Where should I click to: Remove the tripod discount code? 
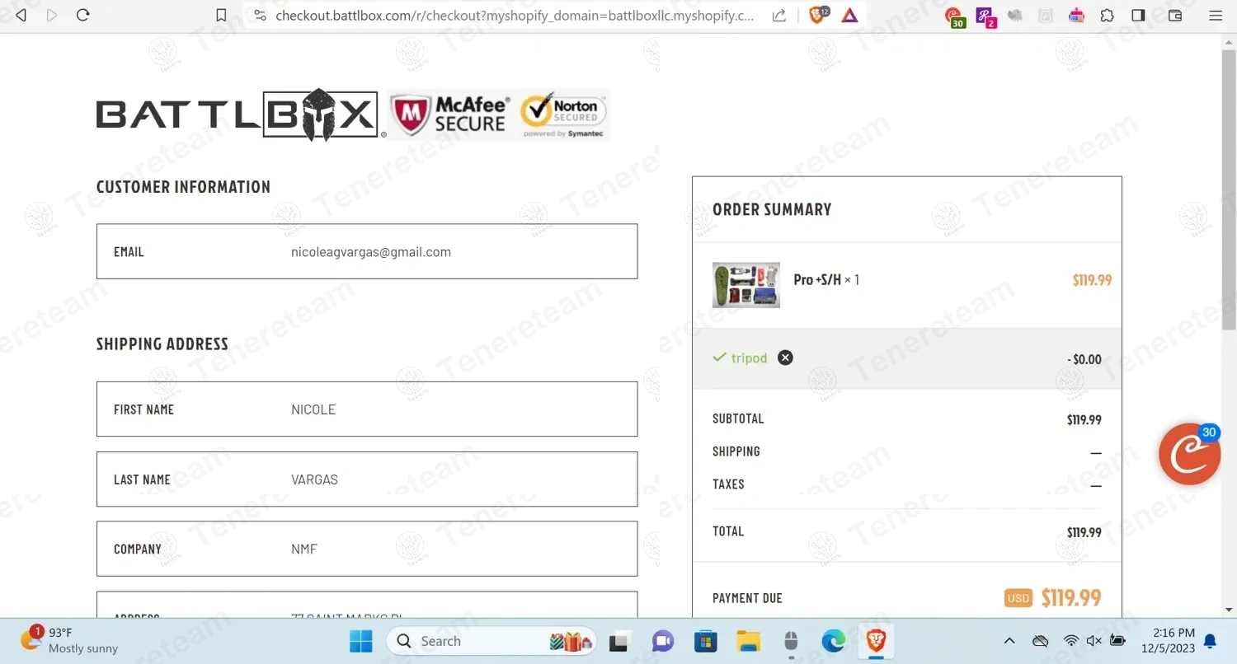click(x=785, y=358)
